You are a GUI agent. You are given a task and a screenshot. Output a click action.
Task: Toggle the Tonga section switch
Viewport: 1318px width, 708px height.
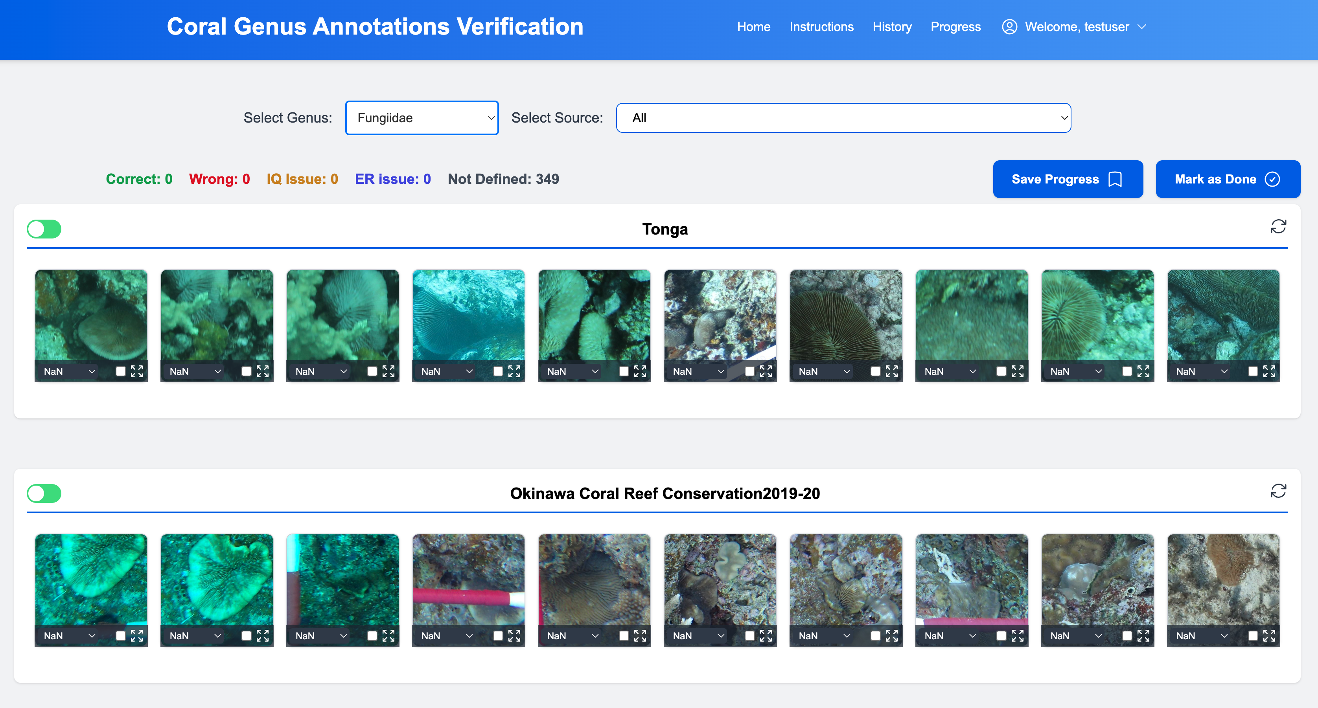coord(44,229)
